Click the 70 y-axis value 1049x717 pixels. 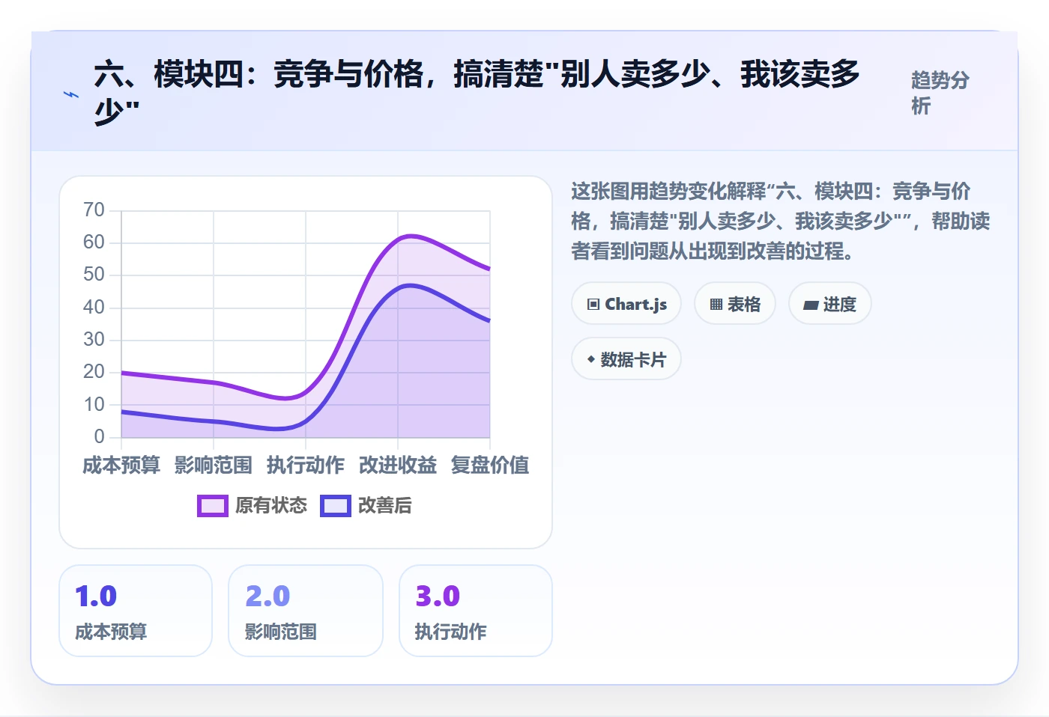tap(94, 210)
